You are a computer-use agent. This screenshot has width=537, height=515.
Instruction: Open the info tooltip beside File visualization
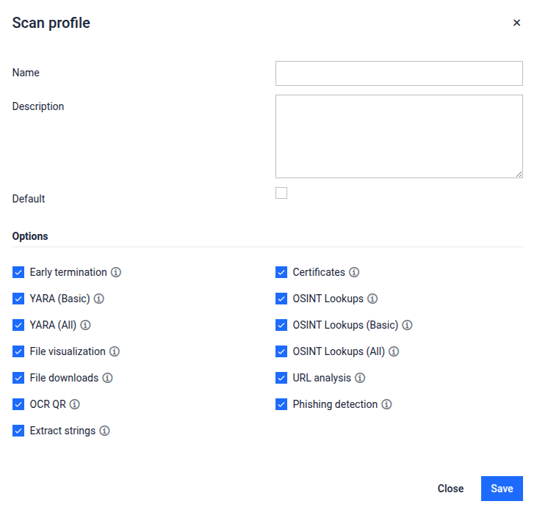[115, 351]
